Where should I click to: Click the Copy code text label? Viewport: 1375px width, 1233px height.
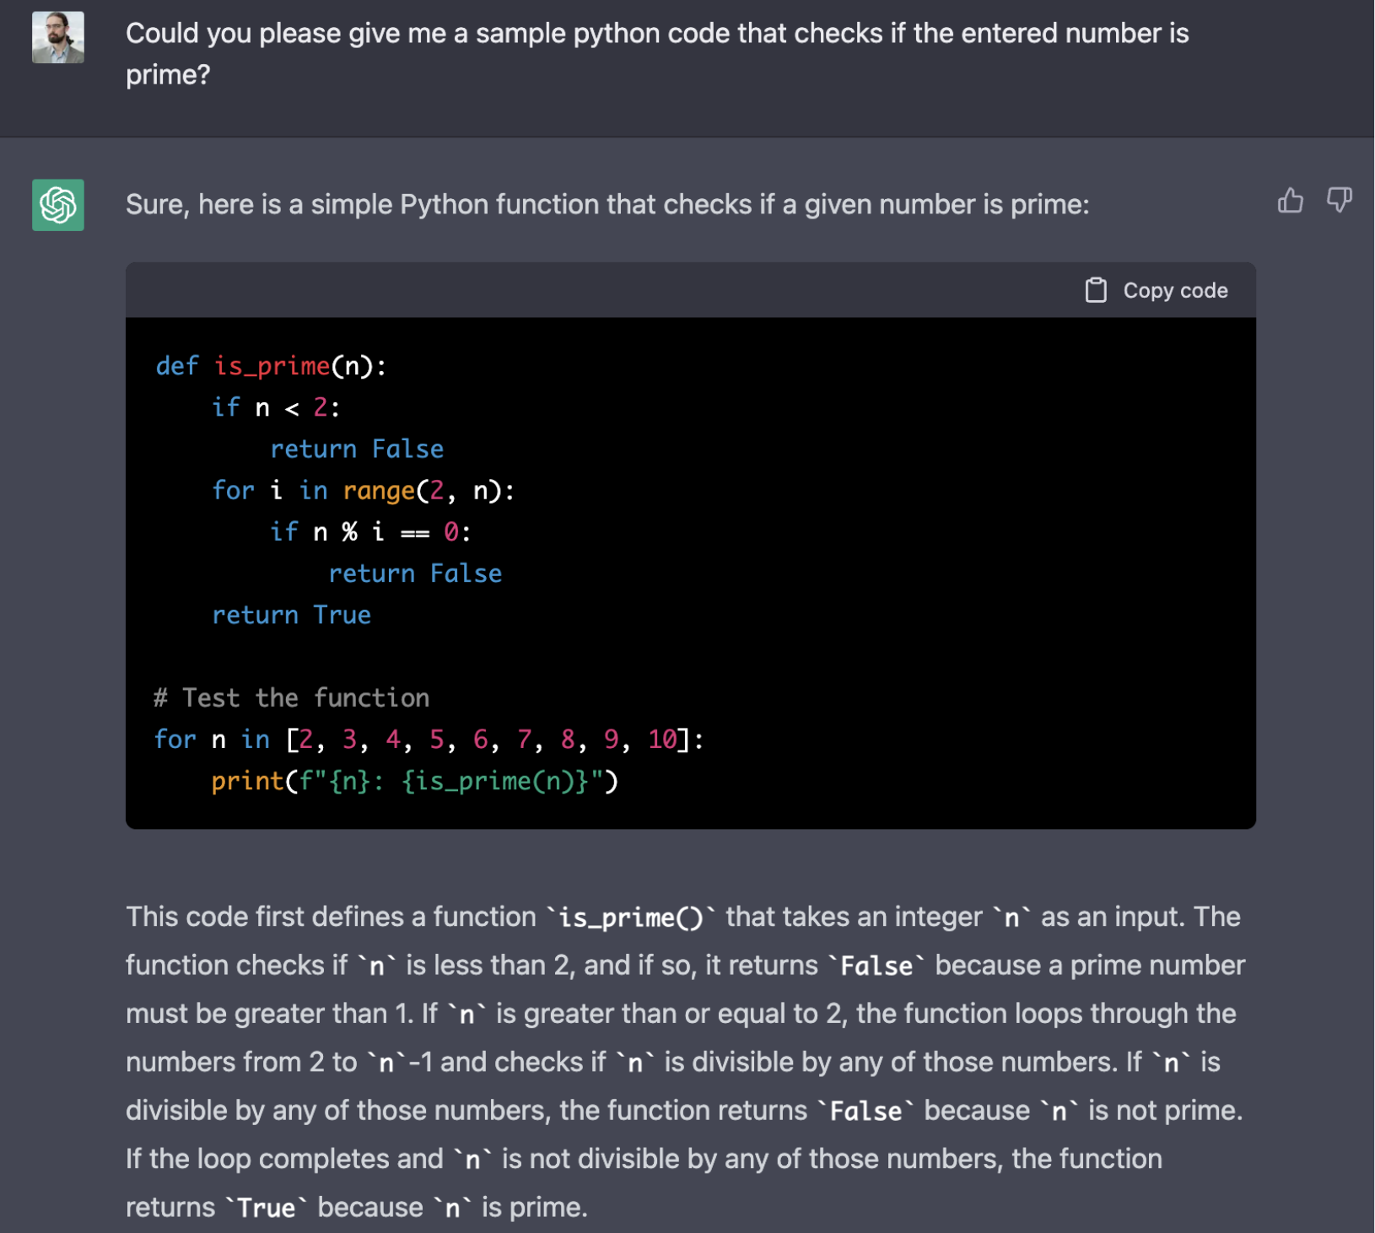tap(1175, 290)
